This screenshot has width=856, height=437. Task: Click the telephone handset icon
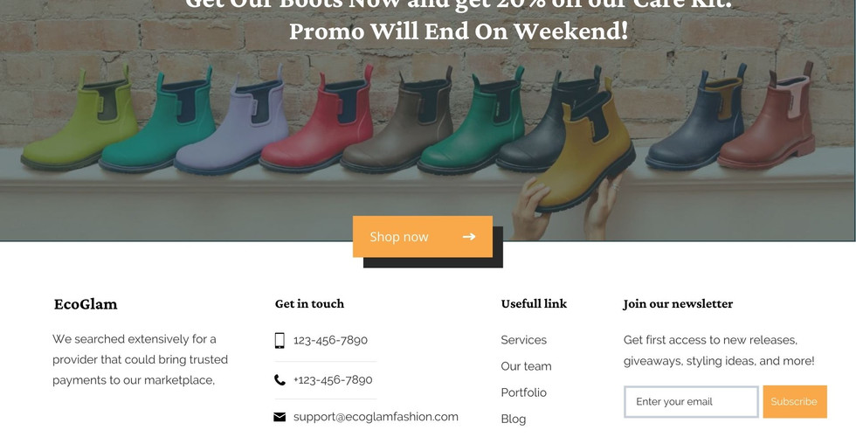click(280, 380)
